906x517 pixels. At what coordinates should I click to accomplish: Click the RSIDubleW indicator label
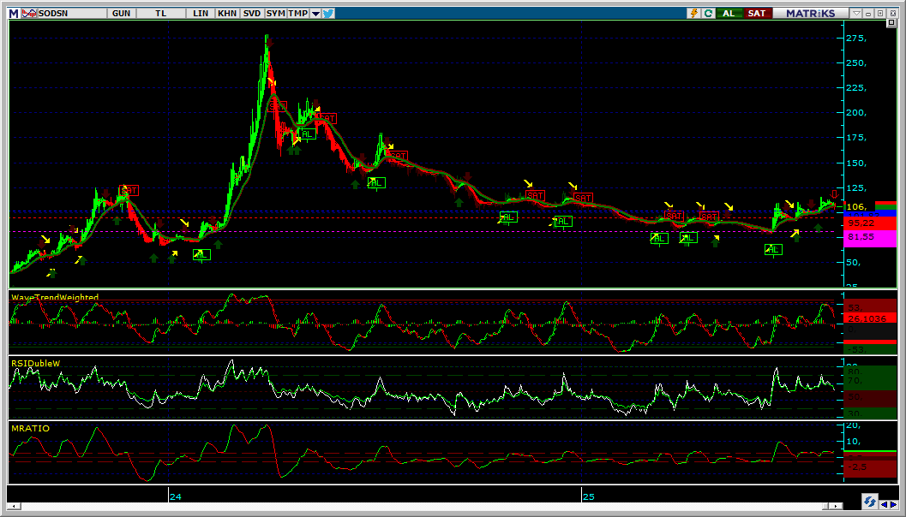click(36, 363)
